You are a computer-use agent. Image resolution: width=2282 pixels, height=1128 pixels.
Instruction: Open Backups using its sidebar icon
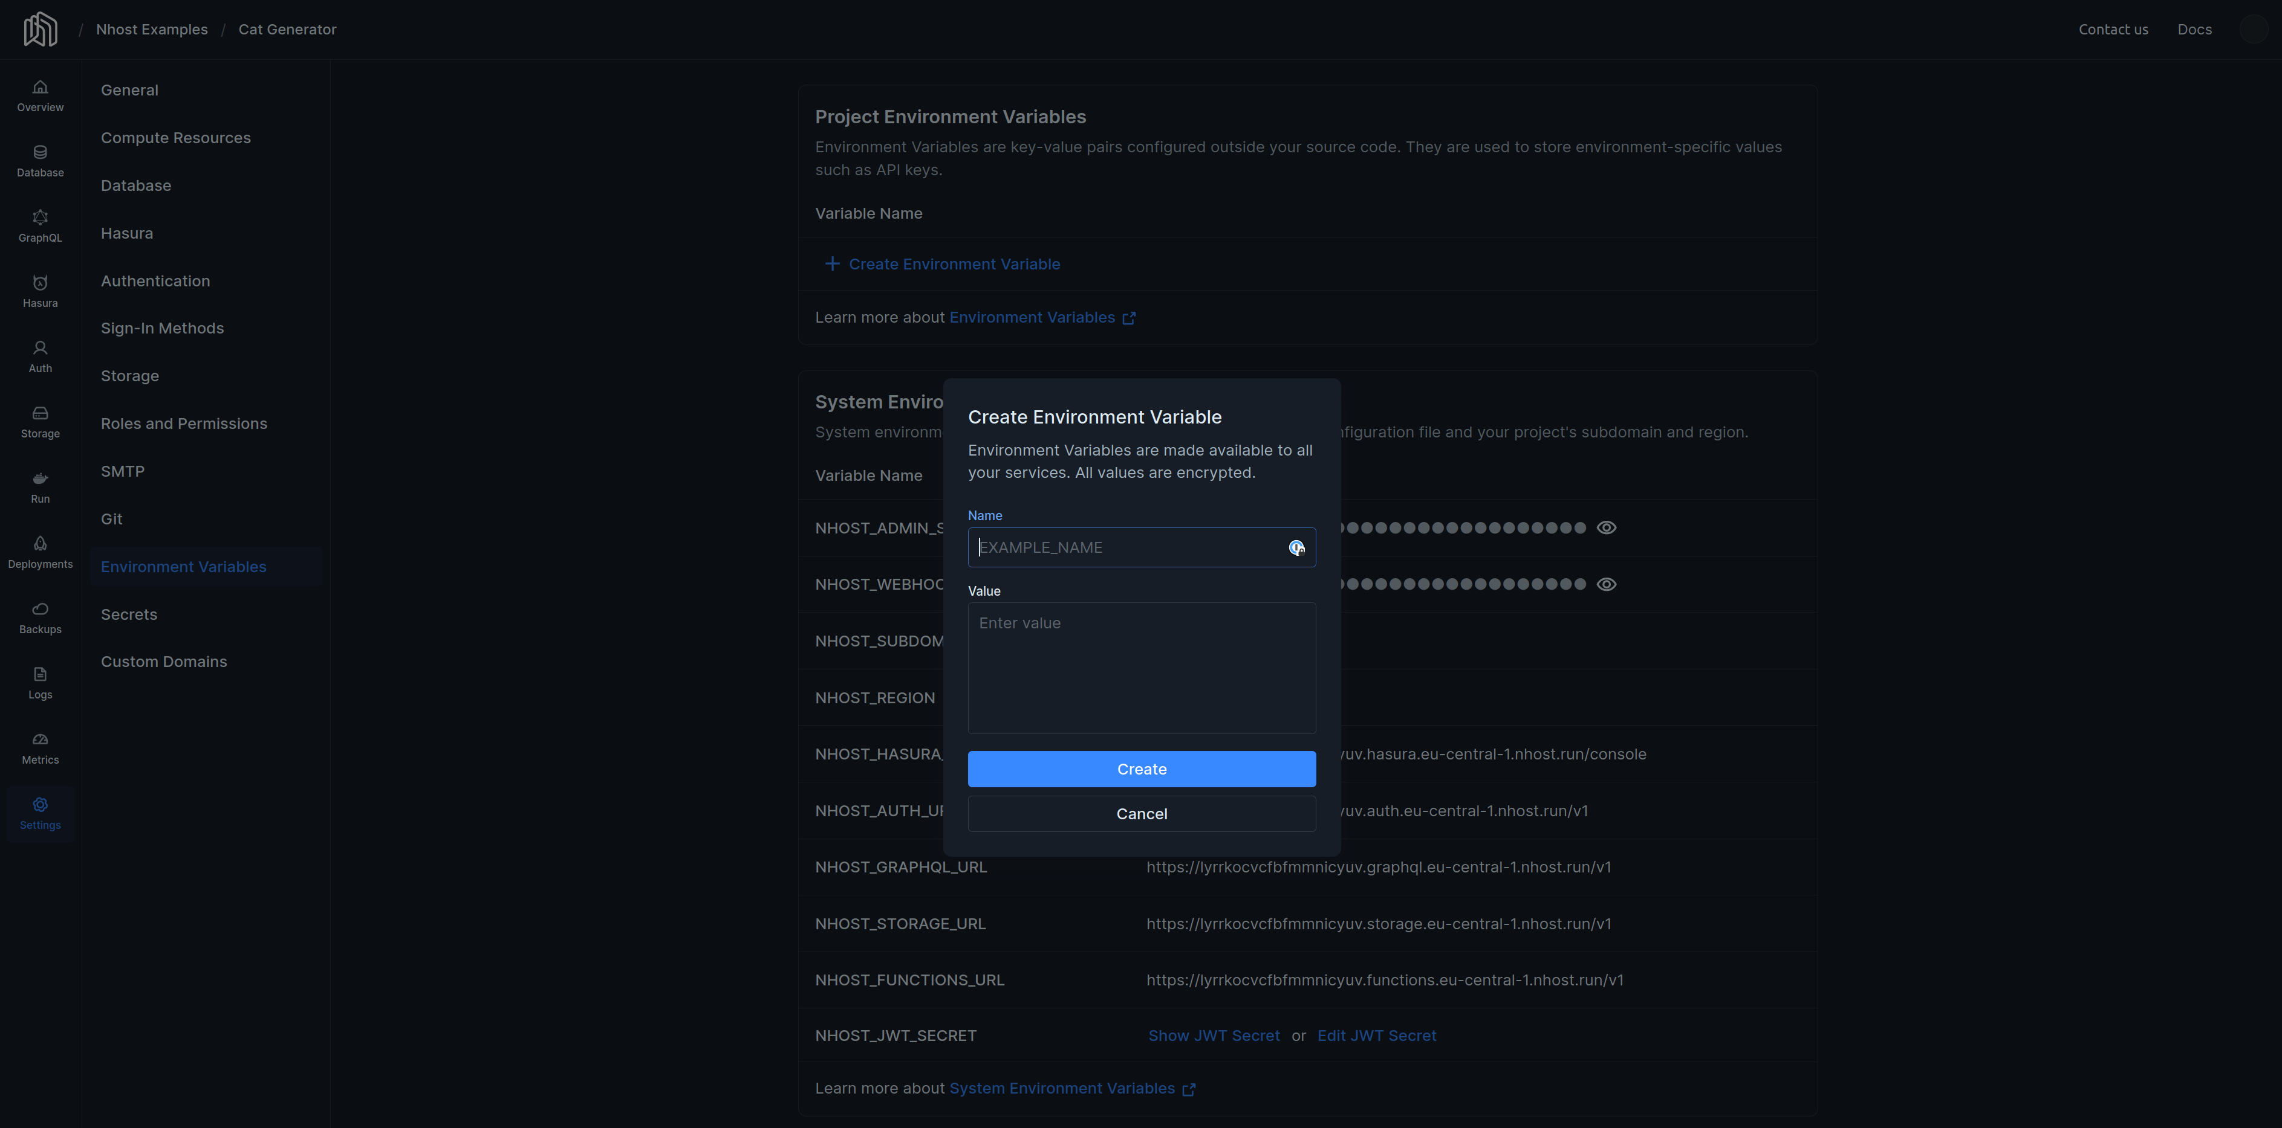pos(40,615)
